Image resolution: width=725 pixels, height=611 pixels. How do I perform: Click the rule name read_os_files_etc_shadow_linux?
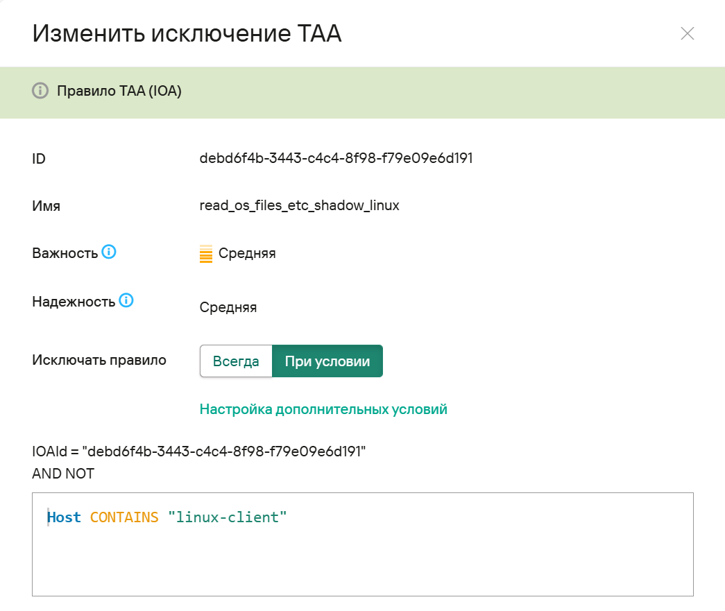pos(299,206)
